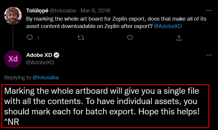
Task: Click the retweet icon under the tweet
Action: (x=80, y=38)
